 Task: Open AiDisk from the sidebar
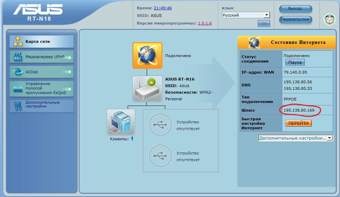41,72
